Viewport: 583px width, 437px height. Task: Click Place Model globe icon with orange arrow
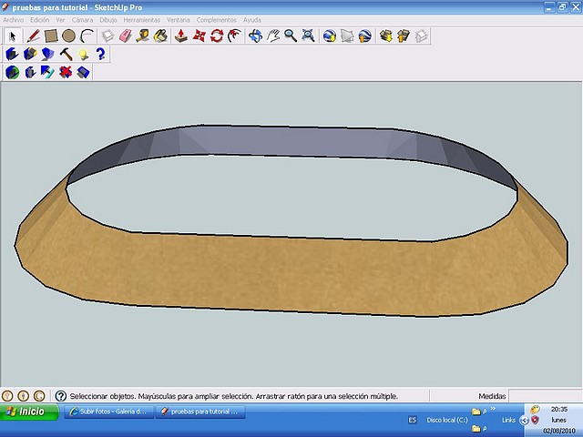click(365, 36)
